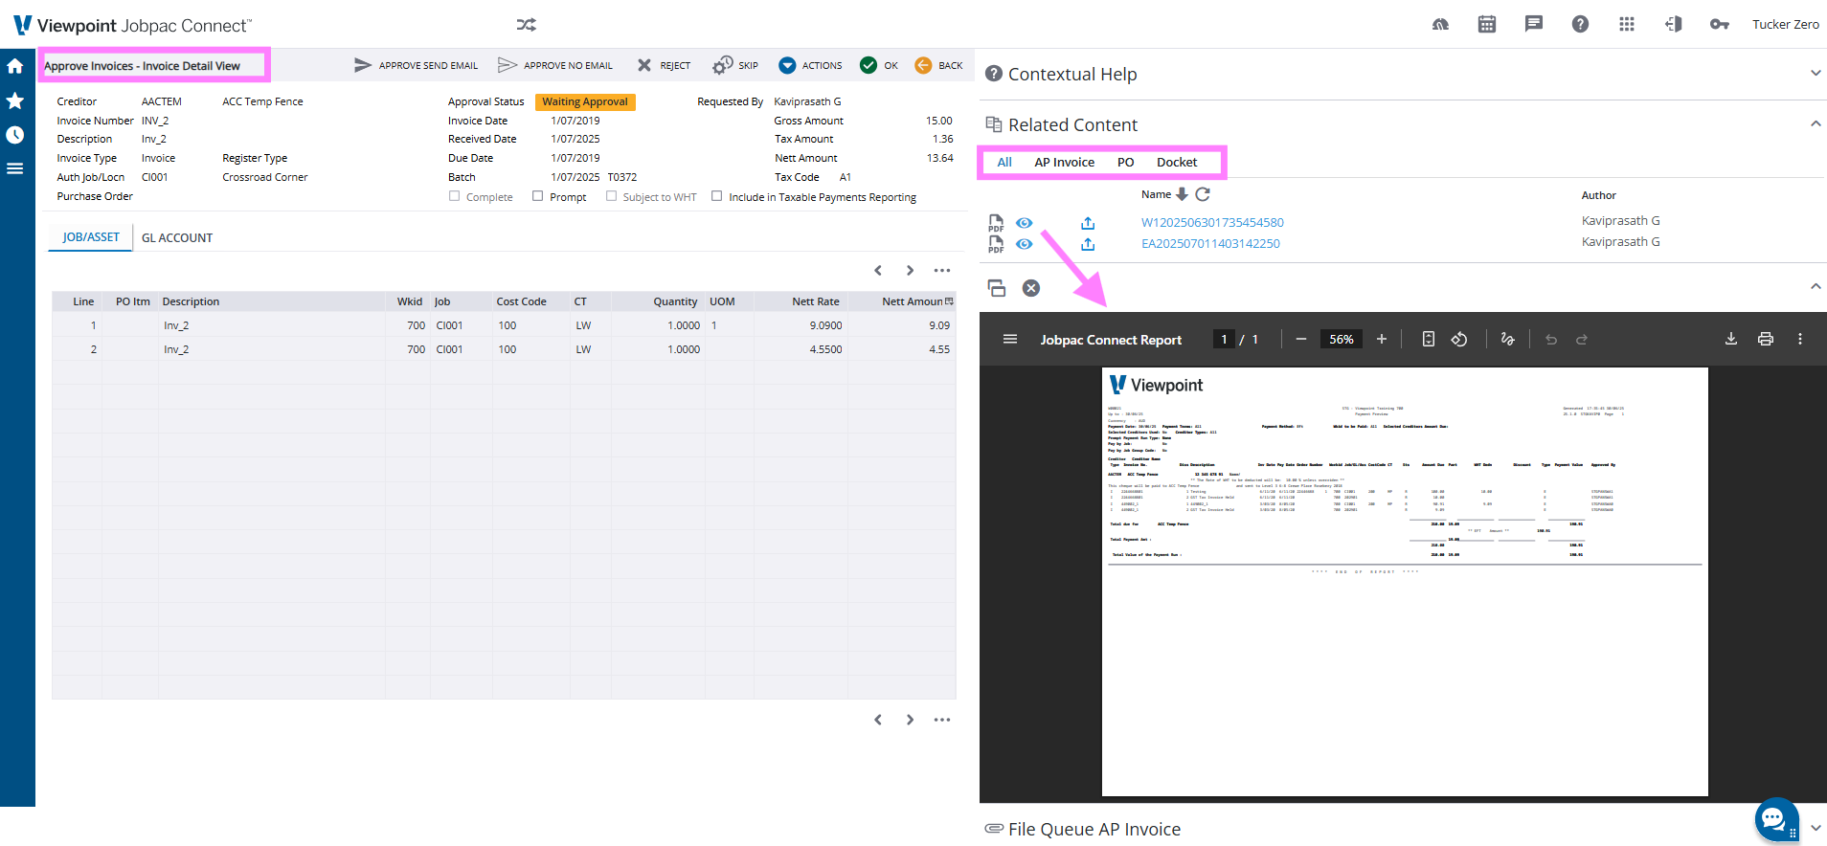Open the messages icon in top bar
Viewport: 1827px width, 846px height.
coord(1534,24)
